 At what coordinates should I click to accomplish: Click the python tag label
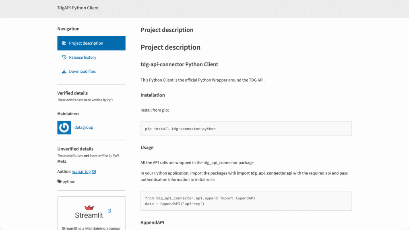click(69, 182)
